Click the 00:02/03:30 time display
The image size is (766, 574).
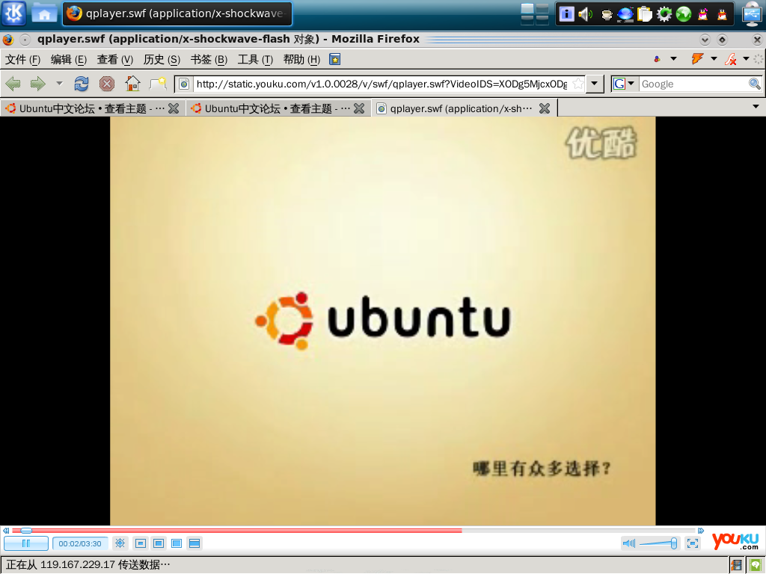tap(80, 543)
